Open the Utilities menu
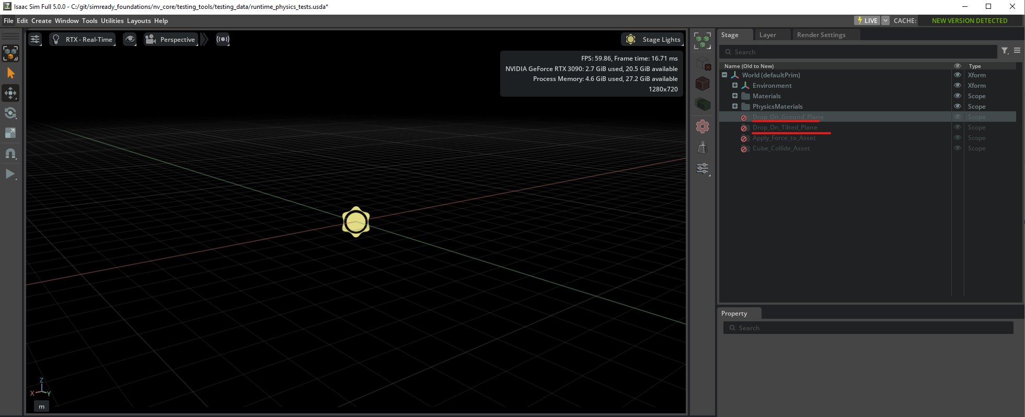1025x417 pixels. 112,21
